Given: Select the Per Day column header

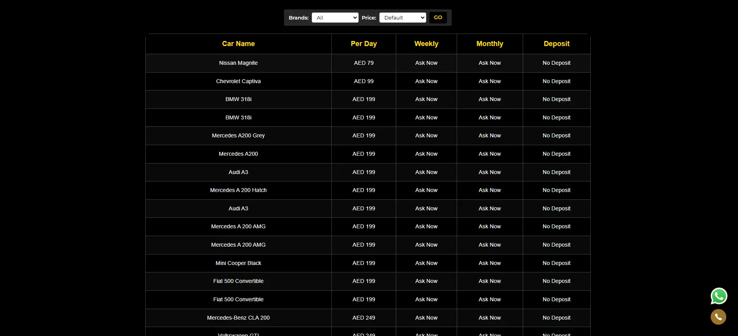Looking at the screenshot, I should (364, 44).
